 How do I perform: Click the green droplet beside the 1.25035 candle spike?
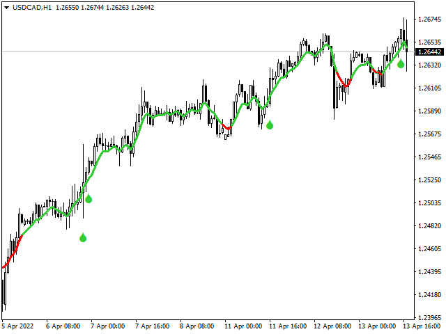89,198
